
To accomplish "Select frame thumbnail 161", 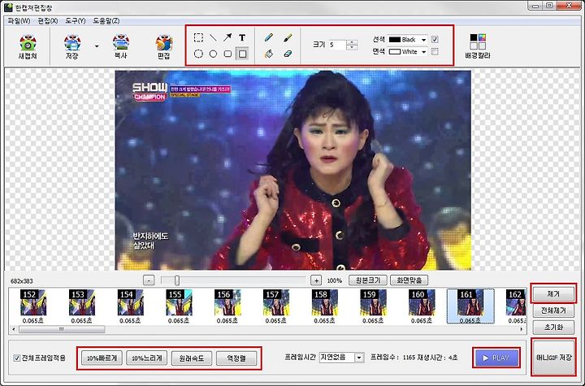I will point(470,306).
